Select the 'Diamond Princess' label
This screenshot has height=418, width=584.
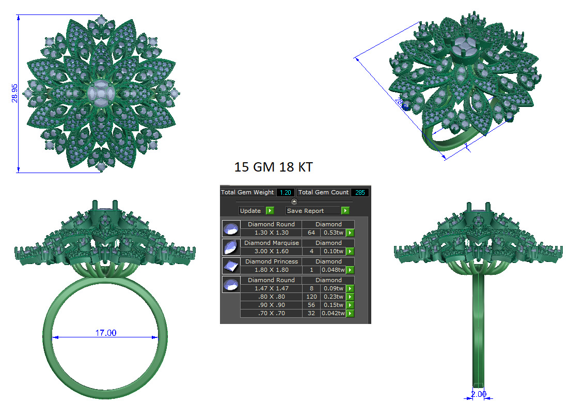[x=272, y=261]
